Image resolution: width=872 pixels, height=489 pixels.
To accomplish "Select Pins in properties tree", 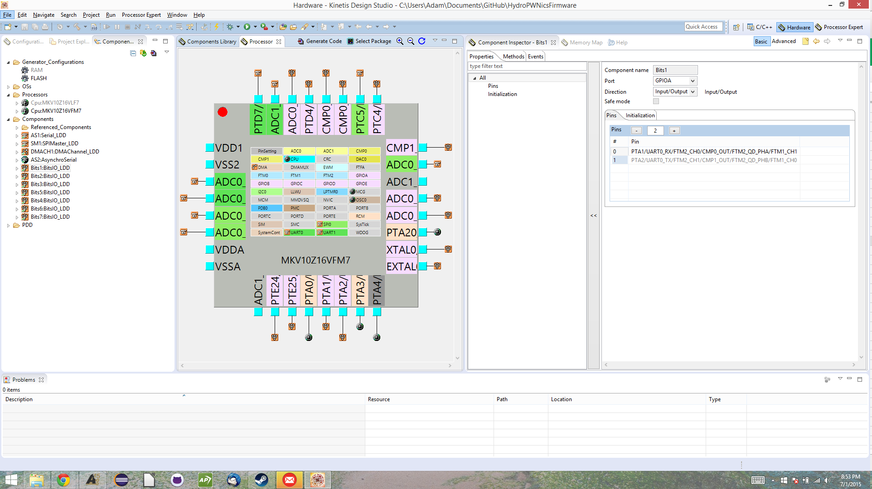I will tap(493, 86).
